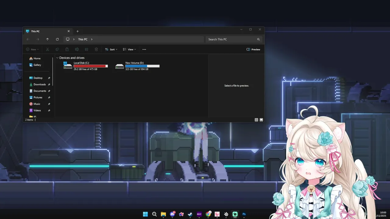This screenshot has height=219, width=390.
Task: Click This PC breadcrumb in address bar
Action: tap(83, 39)
